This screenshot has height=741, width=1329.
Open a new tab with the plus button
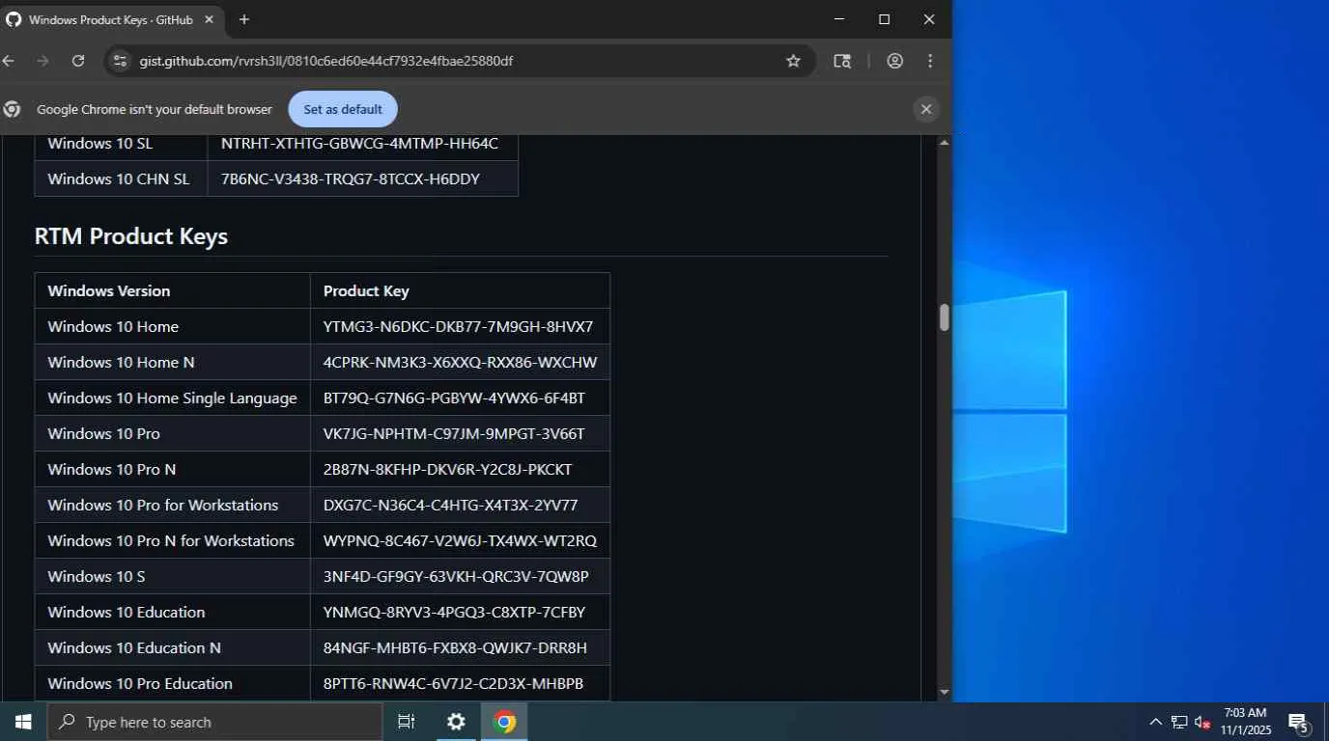[x=244, y=19]
